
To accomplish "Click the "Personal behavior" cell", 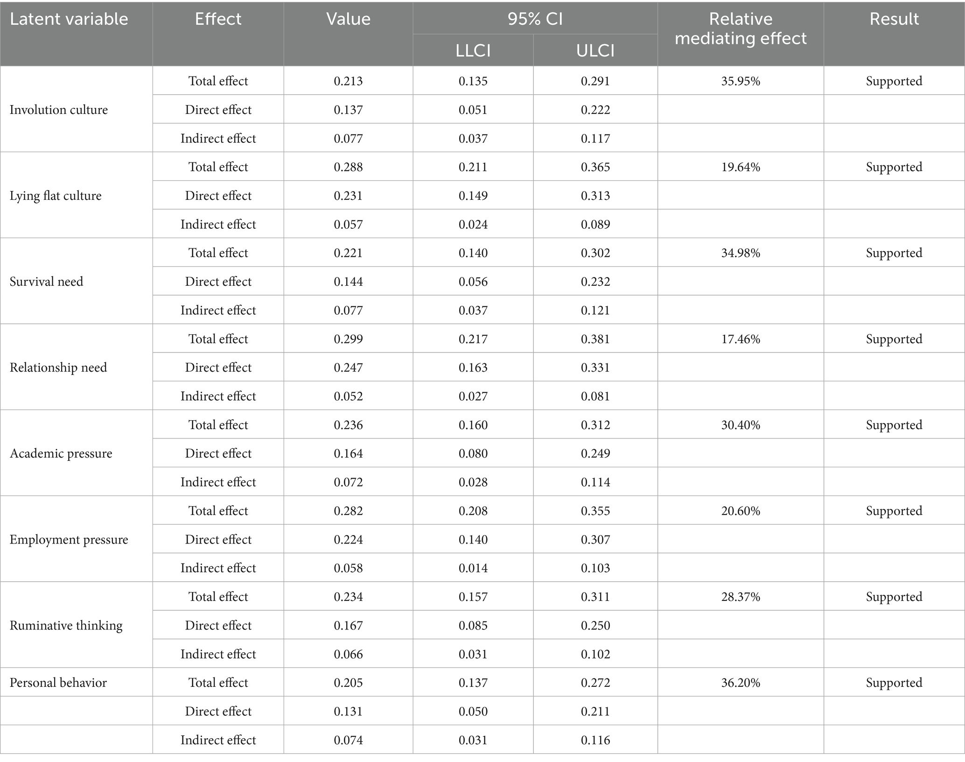I will point(58,683).
